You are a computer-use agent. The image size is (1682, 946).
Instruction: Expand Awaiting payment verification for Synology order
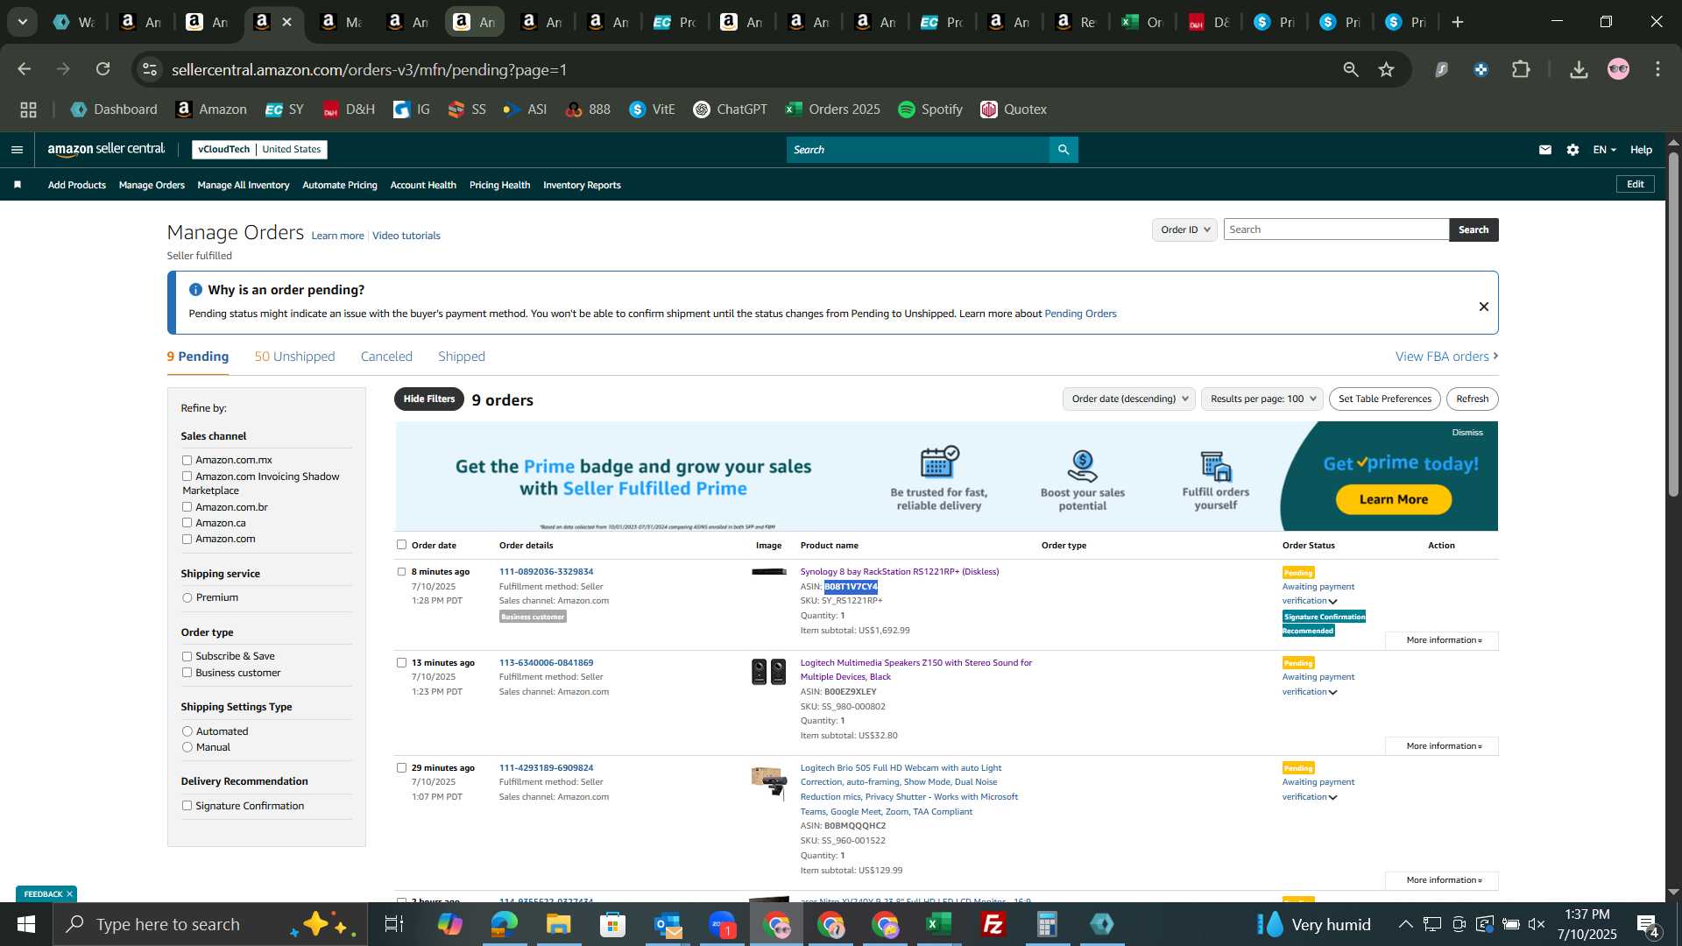1318,594
